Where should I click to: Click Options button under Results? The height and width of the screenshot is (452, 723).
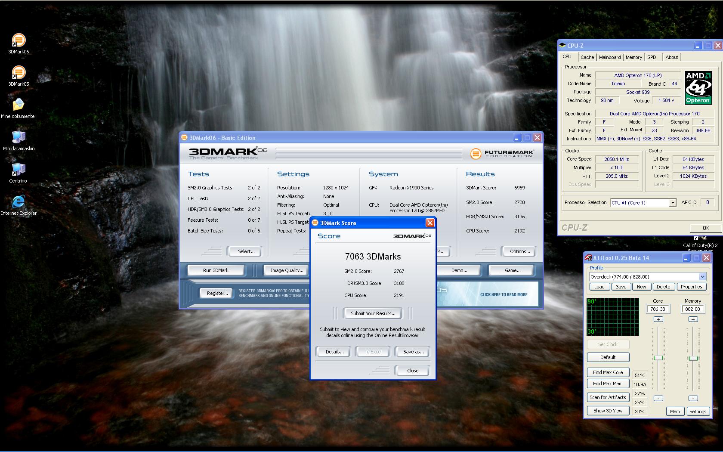click(x=520, y=251)
